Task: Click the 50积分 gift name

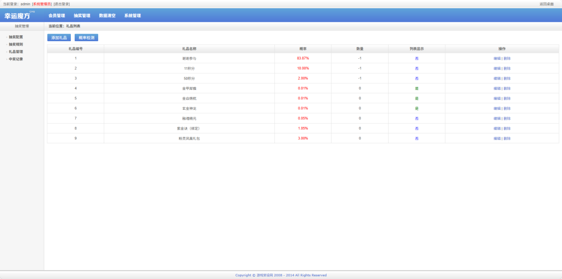Action: [189, 79]
